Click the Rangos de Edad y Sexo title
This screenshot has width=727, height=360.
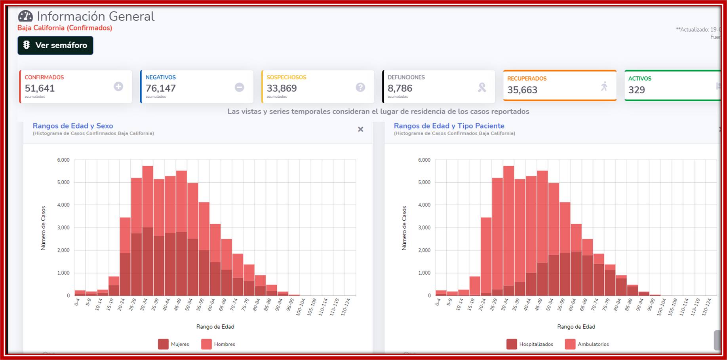point(73,126)
